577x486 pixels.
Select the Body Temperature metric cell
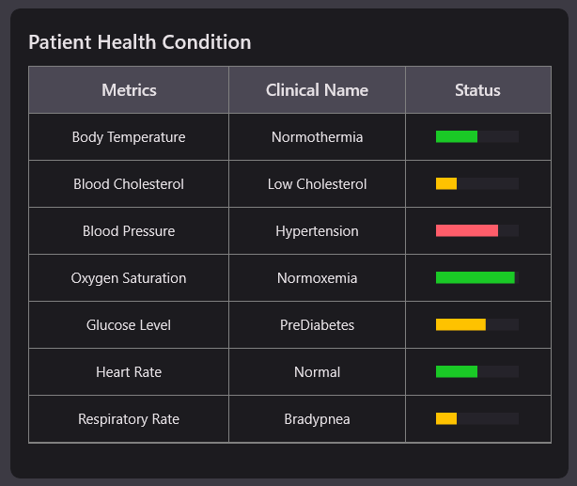[129, 137]
